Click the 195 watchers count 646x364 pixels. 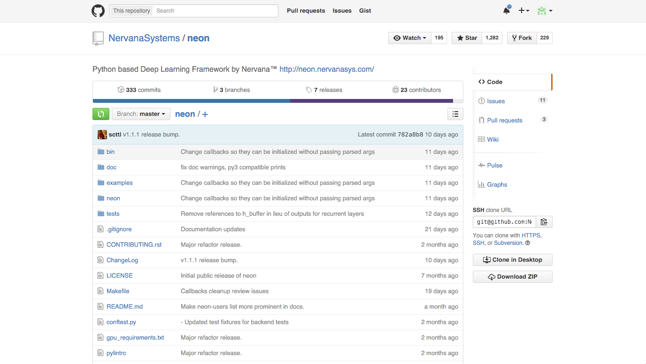tap(439, 38)
